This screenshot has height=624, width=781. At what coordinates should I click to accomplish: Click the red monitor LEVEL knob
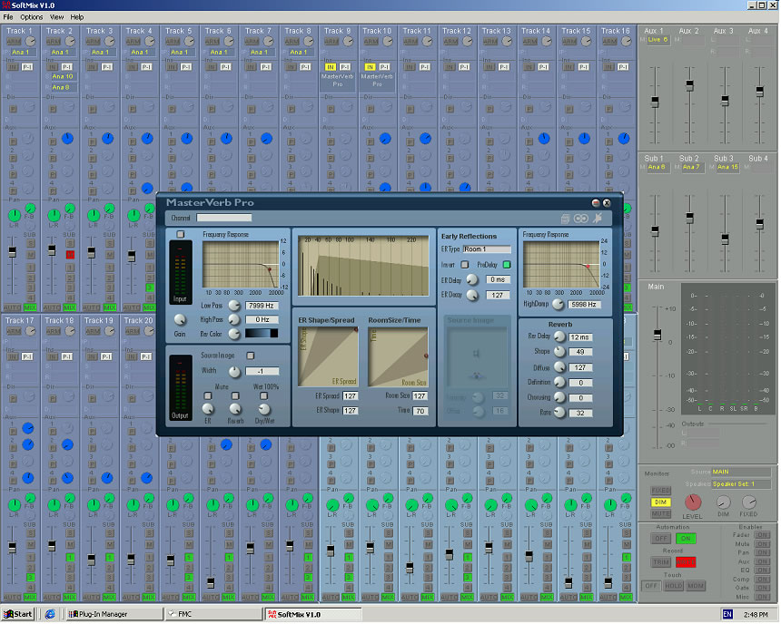pyautogui.click(x=693, y=502)
